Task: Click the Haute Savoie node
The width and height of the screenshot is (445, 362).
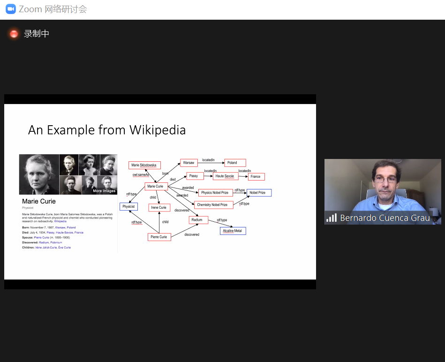Action: point(225,176)
